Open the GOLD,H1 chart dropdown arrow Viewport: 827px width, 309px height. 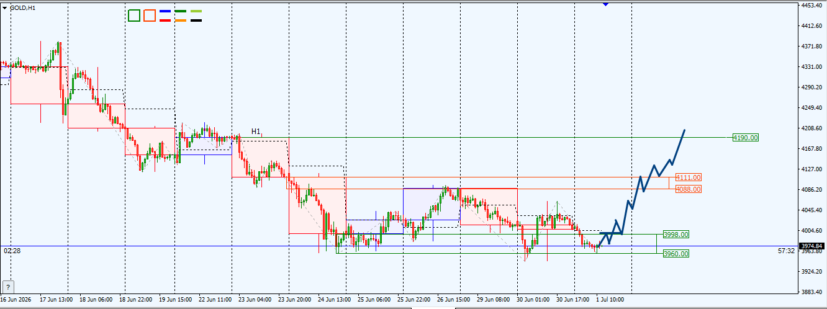tap(5, 8)
